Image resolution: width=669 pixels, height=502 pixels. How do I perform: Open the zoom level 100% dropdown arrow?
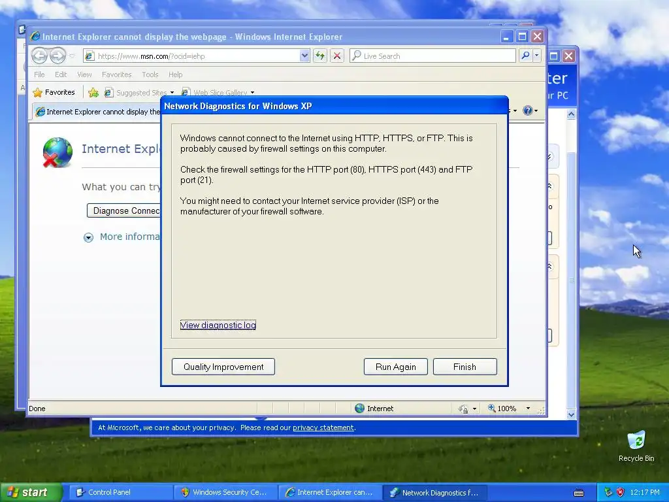[528, 409]
